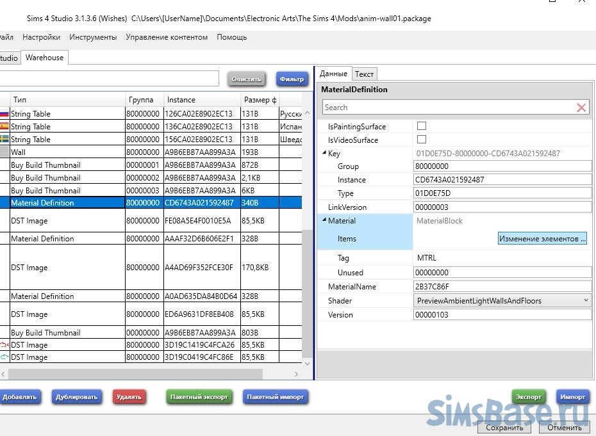Viewport: 596px width, 436px height.
Task: Click the Russian flag icon in String Table row
Action: pyautogui.click(x=4, y=114)
